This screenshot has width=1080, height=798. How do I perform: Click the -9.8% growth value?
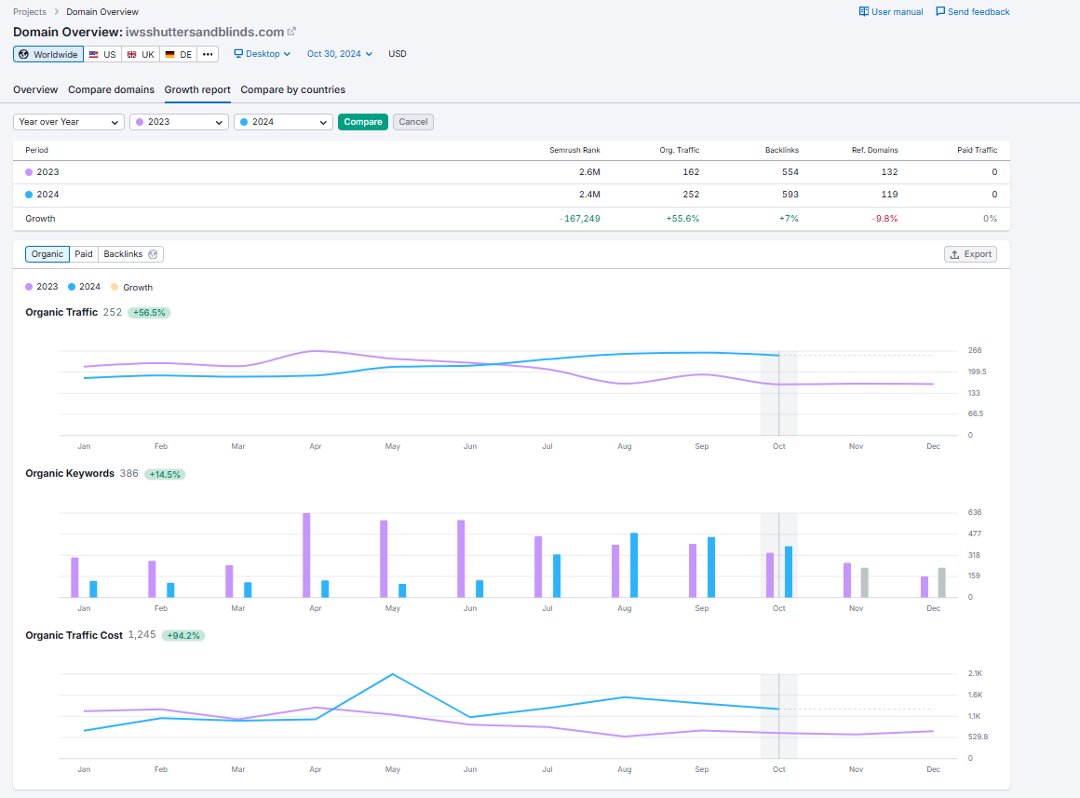(x=884, y=219)
